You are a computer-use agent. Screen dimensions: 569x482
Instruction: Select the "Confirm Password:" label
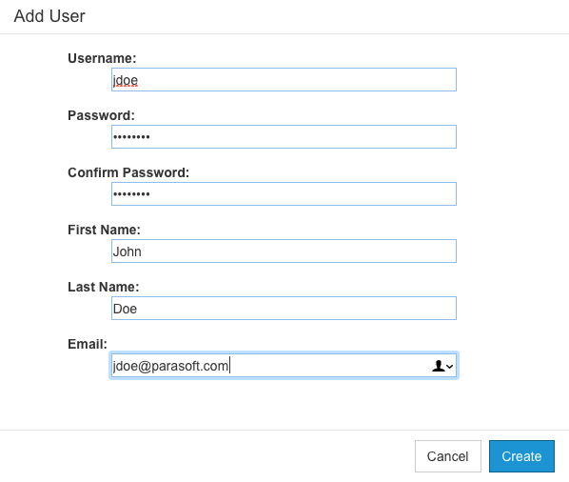click(128, 172)
